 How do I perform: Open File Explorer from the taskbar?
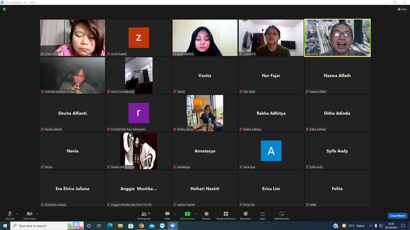pos(120,226)
